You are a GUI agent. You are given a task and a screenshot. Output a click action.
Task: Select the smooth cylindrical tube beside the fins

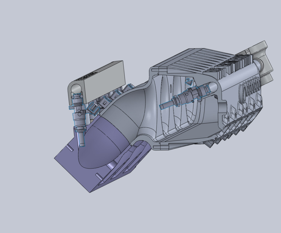(x=241, y=79)
